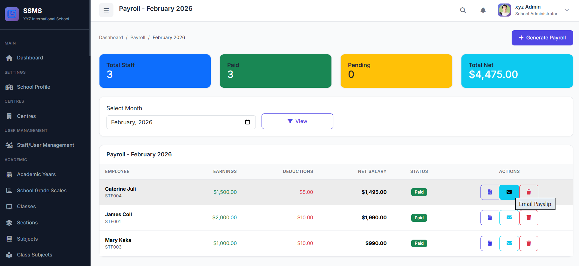Expand the xyz Admin user dropdown
579x266 pixels.
[x=567, y=10]
